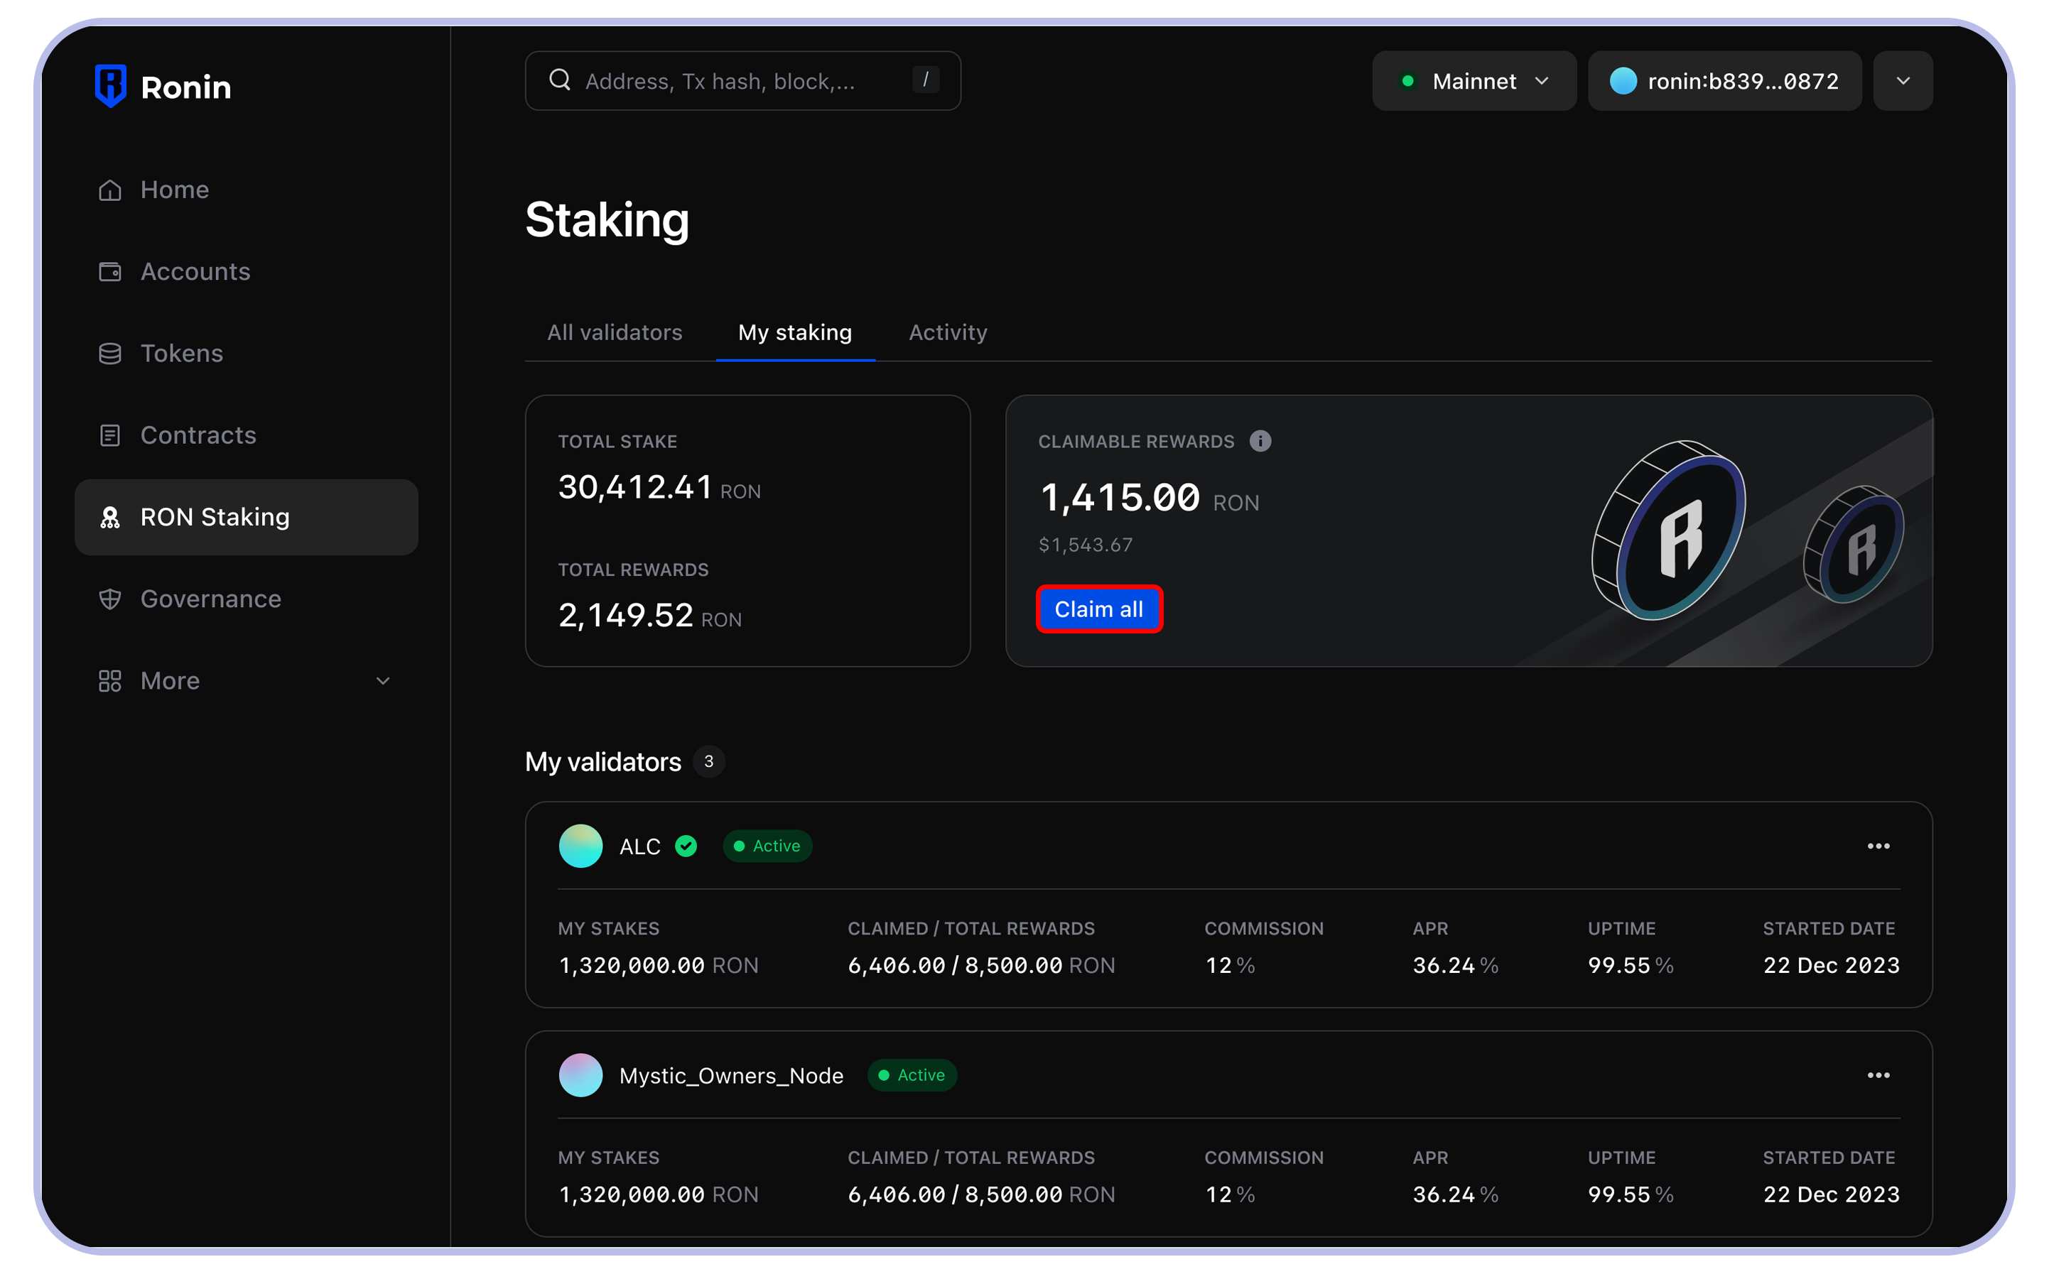Click the My validators heading
The width and height of the screenshot is (2049, 1274).
tap(602, 762)
